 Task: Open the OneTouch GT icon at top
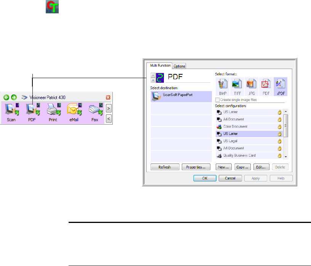coord(52,6)
